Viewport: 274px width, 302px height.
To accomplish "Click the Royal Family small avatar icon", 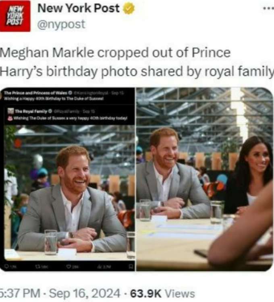I will (10, 111).
